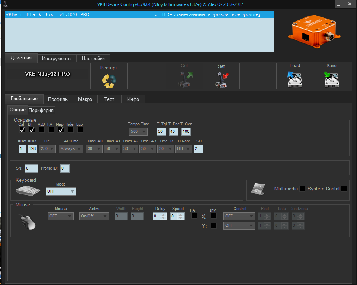Screen dimensions: 357x285
Task: Open the TimeFA2 dropdown
Action: pos(130,149)
